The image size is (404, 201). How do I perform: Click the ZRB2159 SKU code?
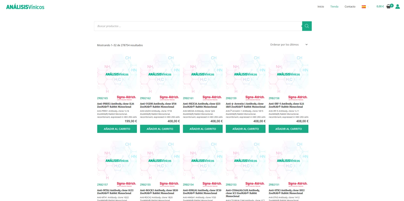(x=231, y=98)
